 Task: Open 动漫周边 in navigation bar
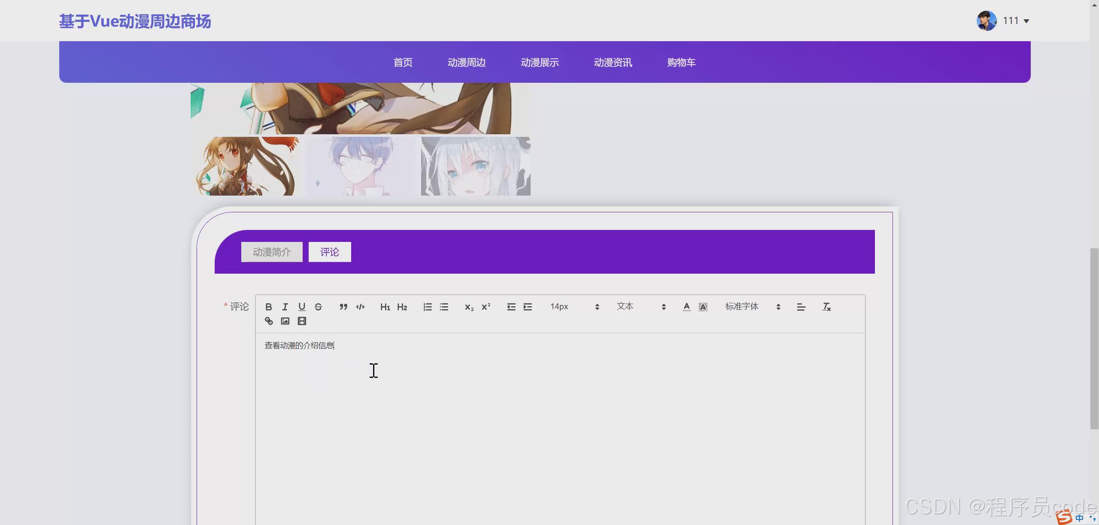coord(467,63)
